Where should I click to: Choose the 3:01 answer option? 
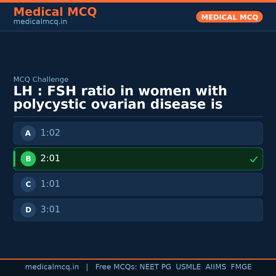138,210
